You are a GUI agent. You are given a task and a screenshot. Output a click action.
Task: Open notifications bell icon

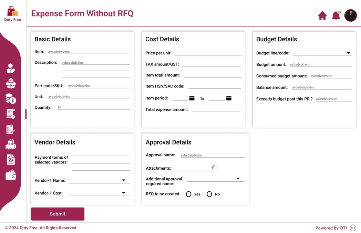[x=336, y=15]
